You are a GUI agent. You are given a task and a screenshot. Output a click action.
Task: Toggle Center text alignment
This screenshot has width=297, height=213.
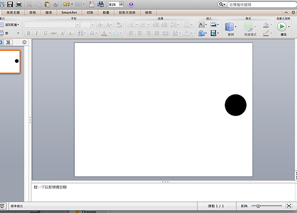[x=140, y=34]
